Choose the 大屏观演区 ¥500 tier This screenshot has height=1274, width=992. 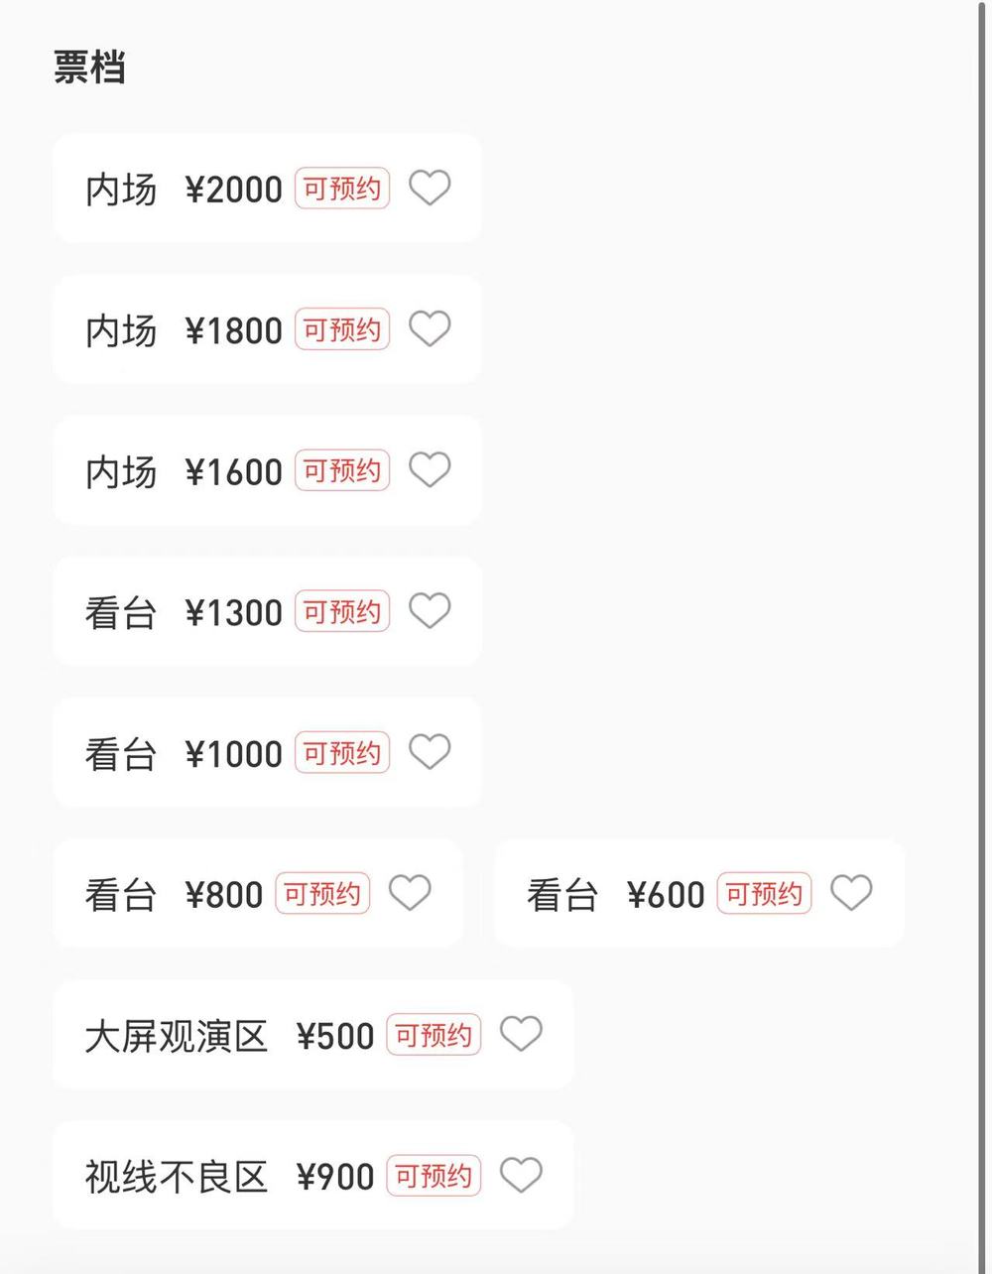pos(313,1035)
